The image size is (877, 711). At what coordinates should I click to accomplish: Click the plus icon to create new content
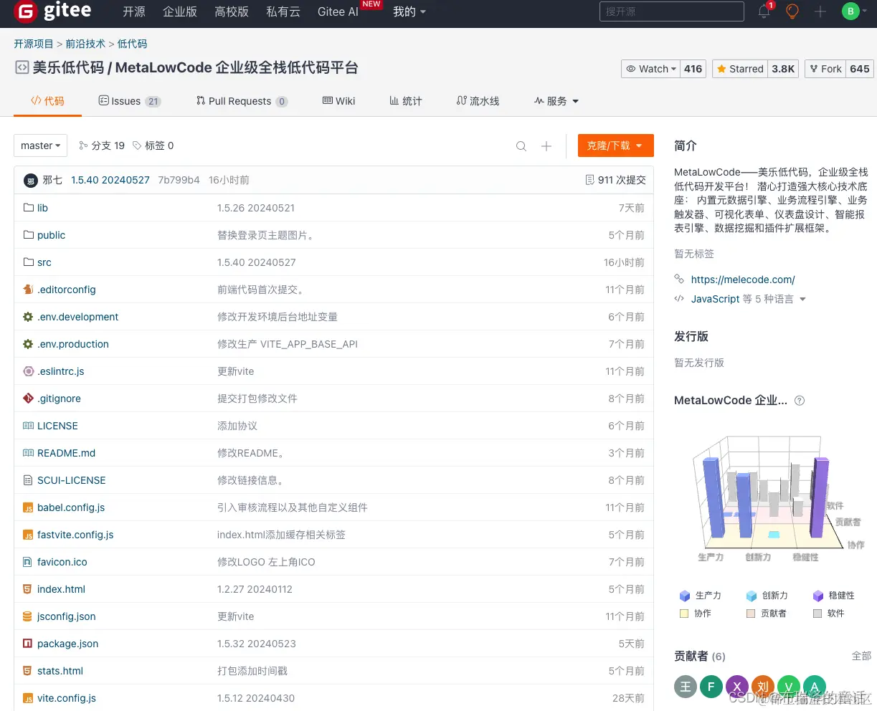[x=820, y=12]
